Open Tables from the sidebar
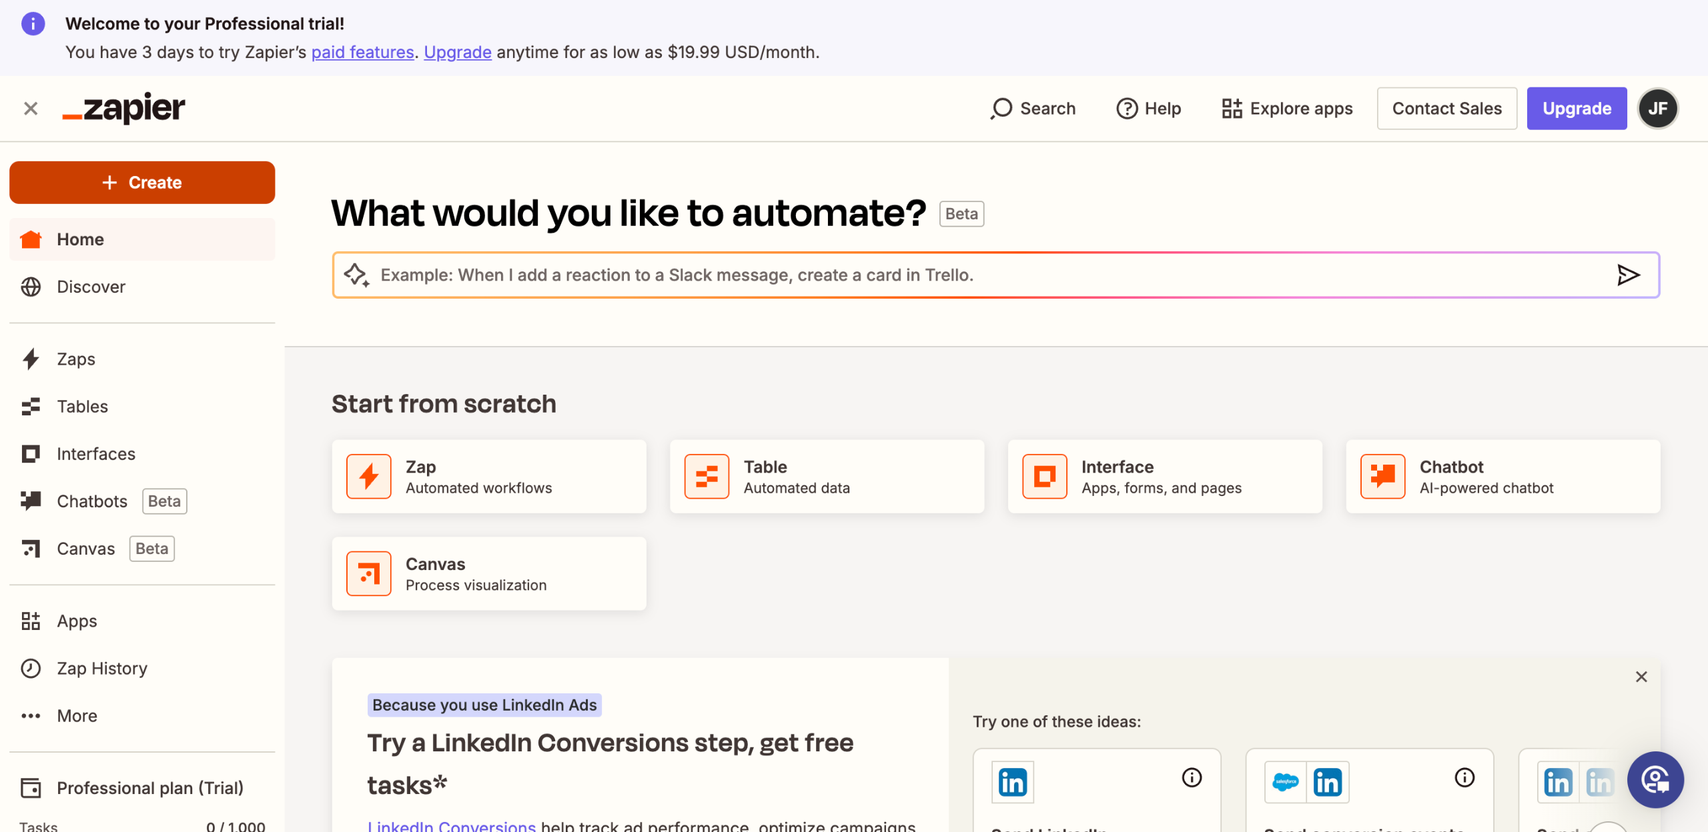This screenshot has width=1708, height=832. pyautogui.click(x=82, y=406)
